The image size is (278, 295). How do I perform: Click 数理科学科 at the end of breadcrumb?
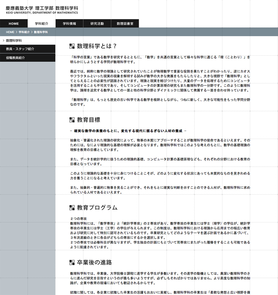41,32
